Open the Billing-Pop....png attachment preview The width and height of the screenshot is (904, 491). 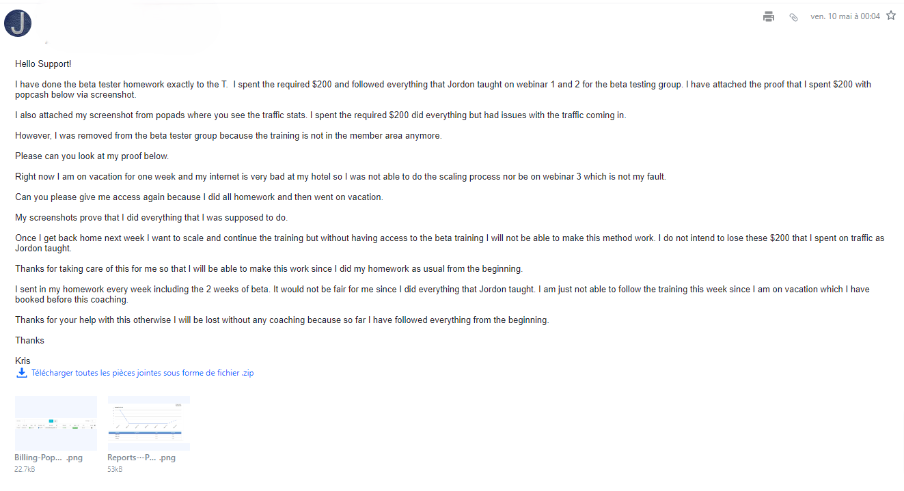tap(56, 423)
